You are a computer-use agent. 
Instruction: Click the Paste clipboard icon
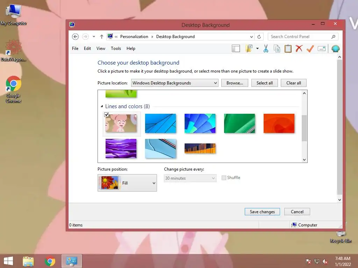pyautogui.click(x=288, y=49)
